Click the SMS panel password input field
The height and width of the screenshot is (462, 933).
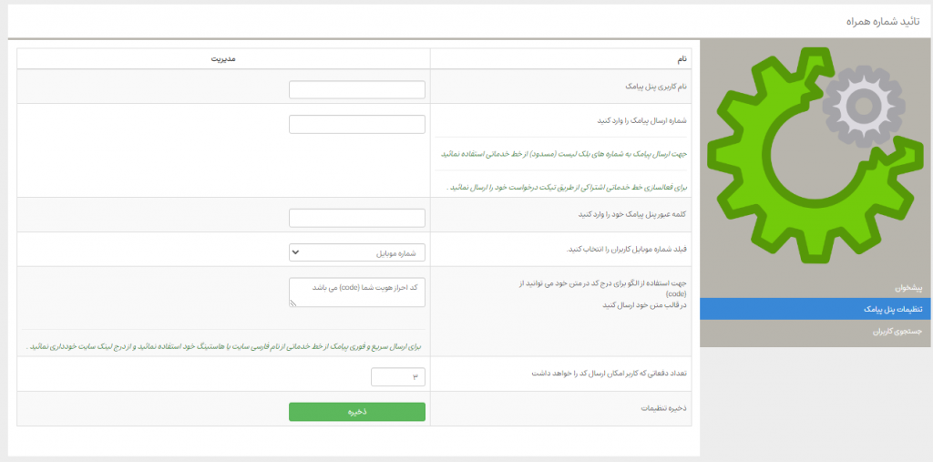(357, 218)
